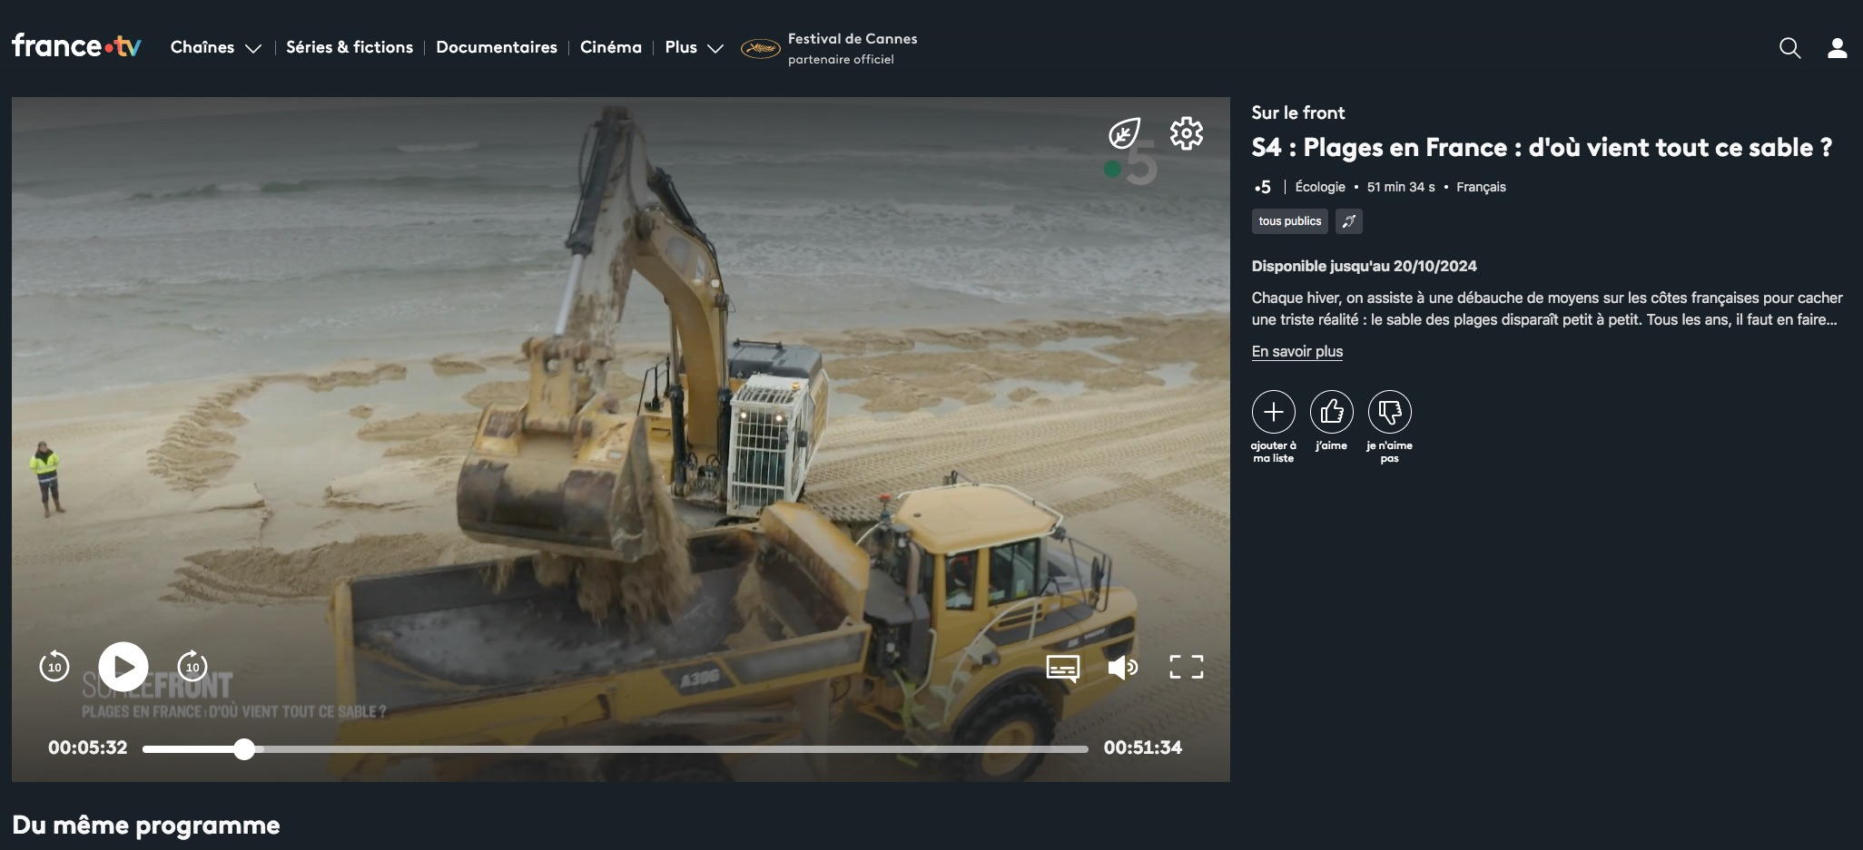This screenshot has height=850, width=1863.
Task: Open Séries & fictions section
Action: 350,47
